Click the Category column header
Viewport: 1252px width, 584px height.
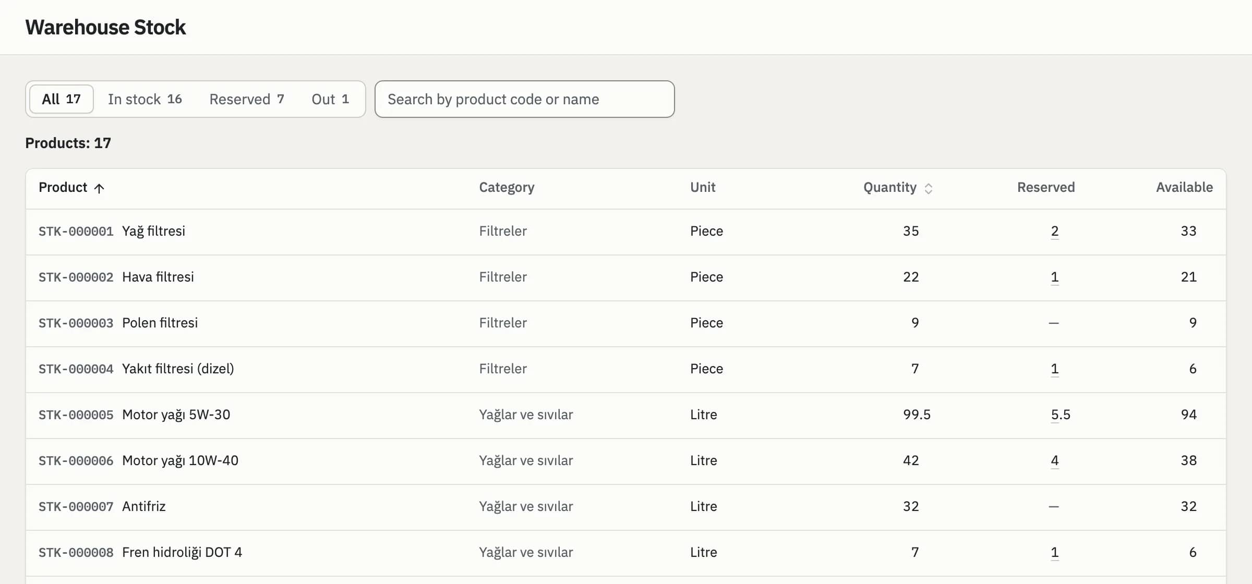click(x=507, y=188)
